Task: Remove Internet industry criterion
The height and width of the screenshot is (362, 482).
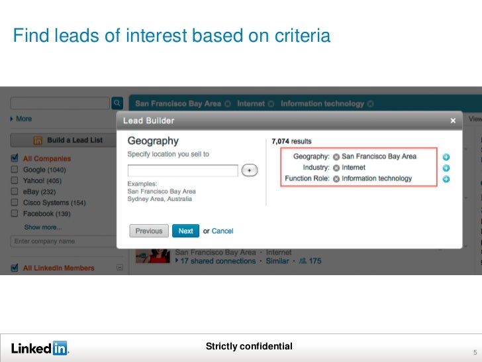Action: click(336, 168)
